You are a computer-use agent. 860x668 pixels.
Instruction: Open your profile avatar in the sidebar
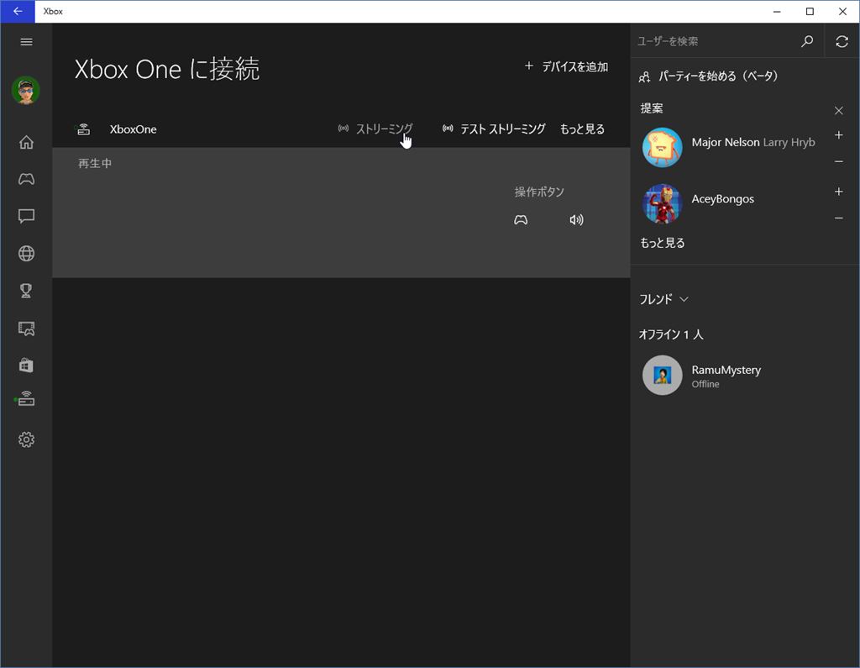[x=26, y=90]
